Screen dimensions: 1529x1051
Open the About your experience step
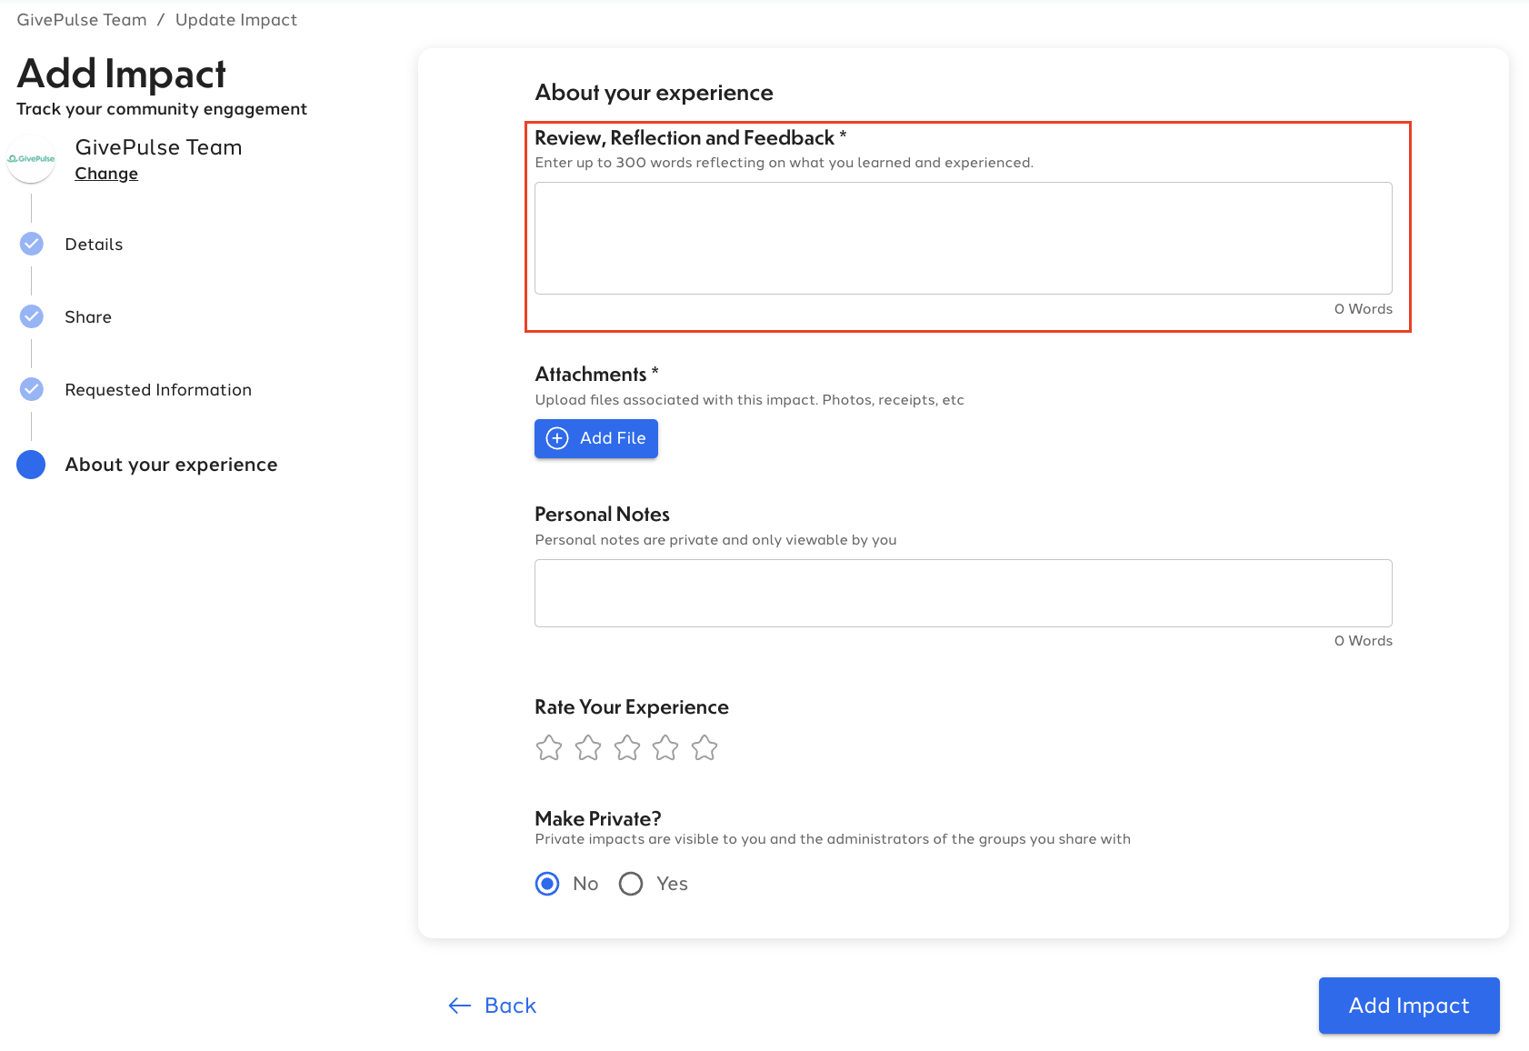pyautogui.click(x=171, y=465)
